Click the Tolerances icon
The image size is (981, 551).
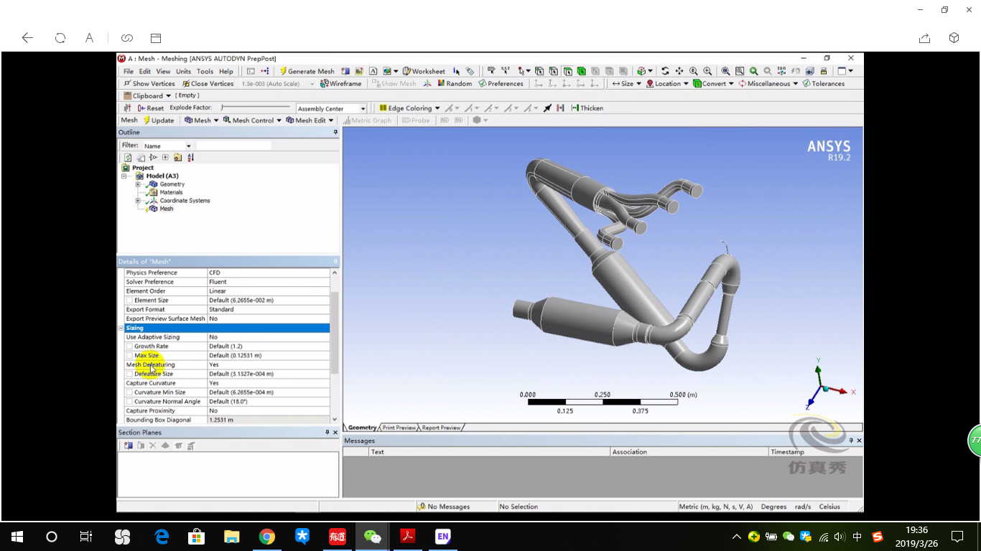[x=824, y=84]
